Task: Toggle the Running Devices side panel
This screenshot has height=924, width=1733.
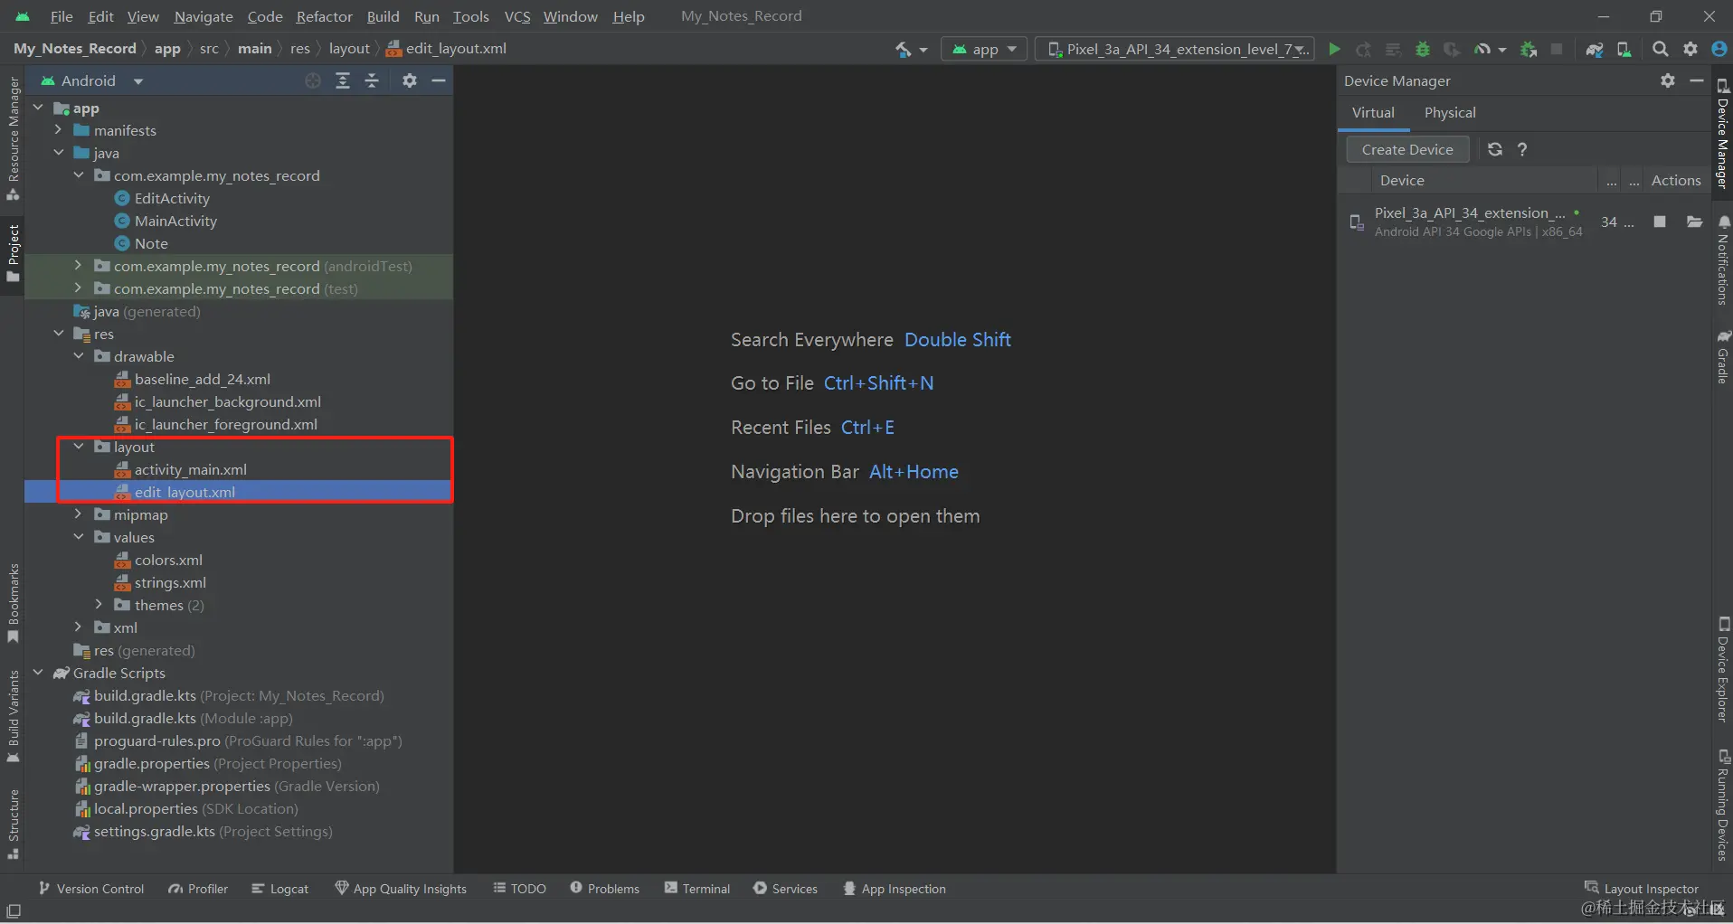Action: coord(1723,805)
